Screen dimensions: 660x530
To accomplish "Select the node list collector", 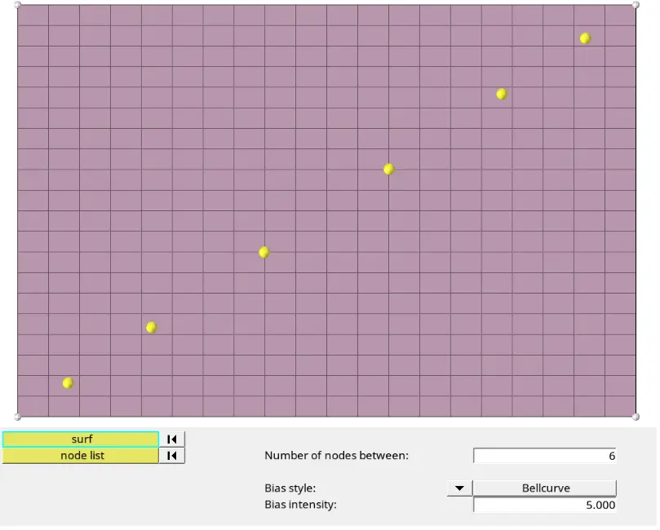I will coord(81,457).
